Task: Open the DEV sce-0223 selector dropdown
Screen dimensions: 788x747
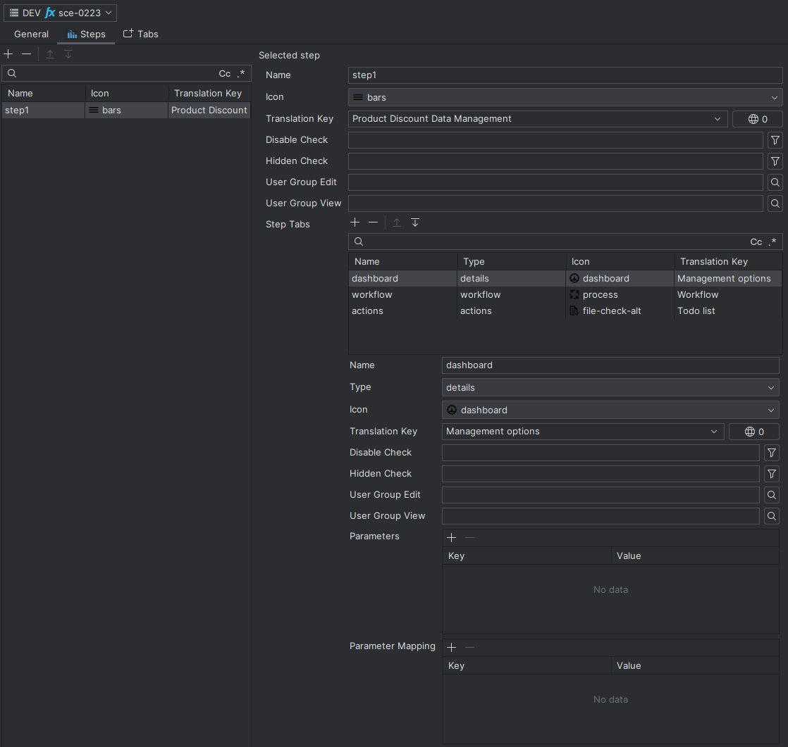Action: (61, 13)
